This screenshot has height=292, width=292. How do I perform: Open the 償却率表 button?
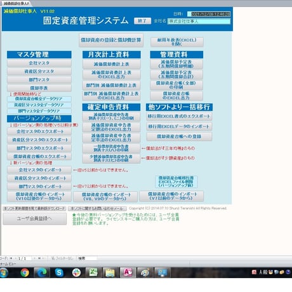pos(39,88)
